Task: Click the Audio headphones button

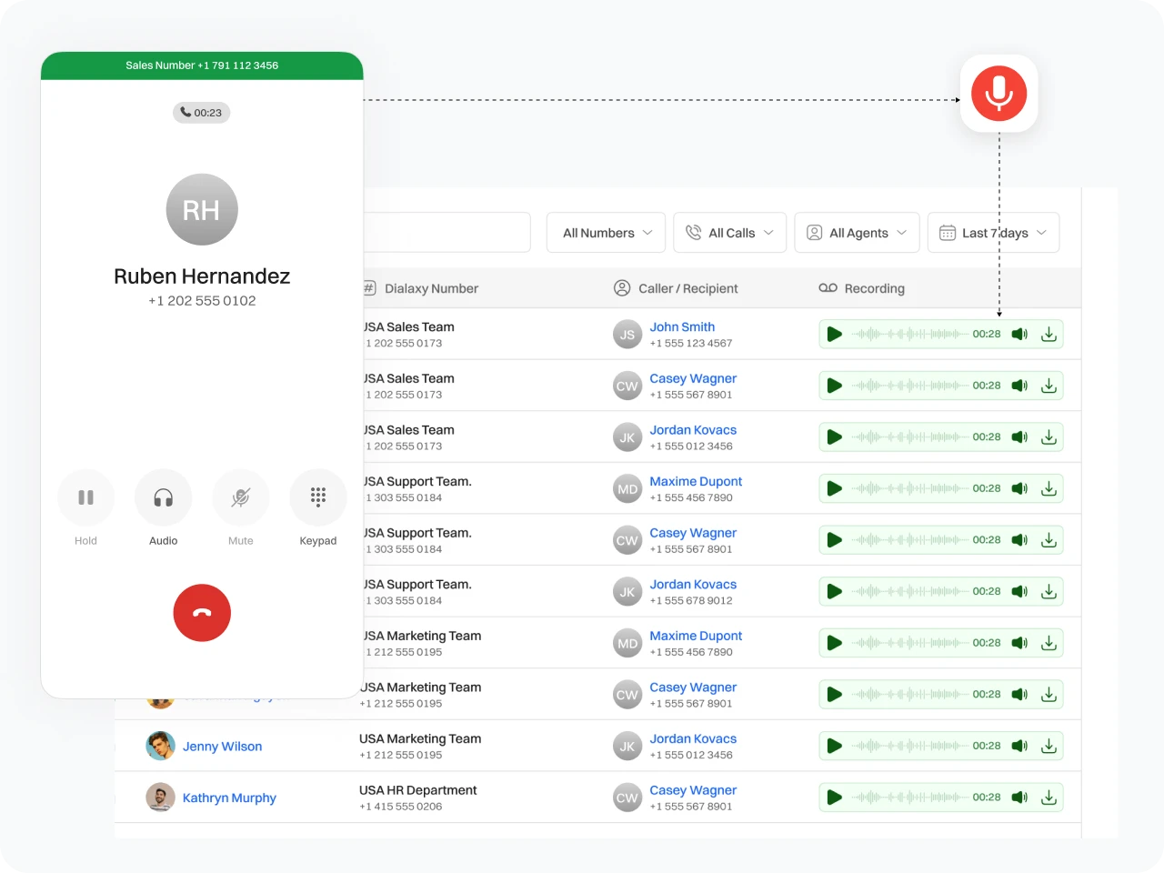Action: (164, 497)
